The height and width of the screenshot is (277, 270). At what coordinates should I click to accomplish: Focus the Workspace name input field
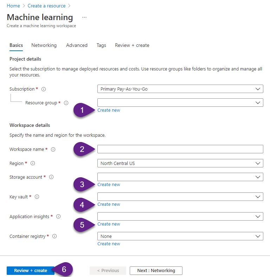coord(180,149)
